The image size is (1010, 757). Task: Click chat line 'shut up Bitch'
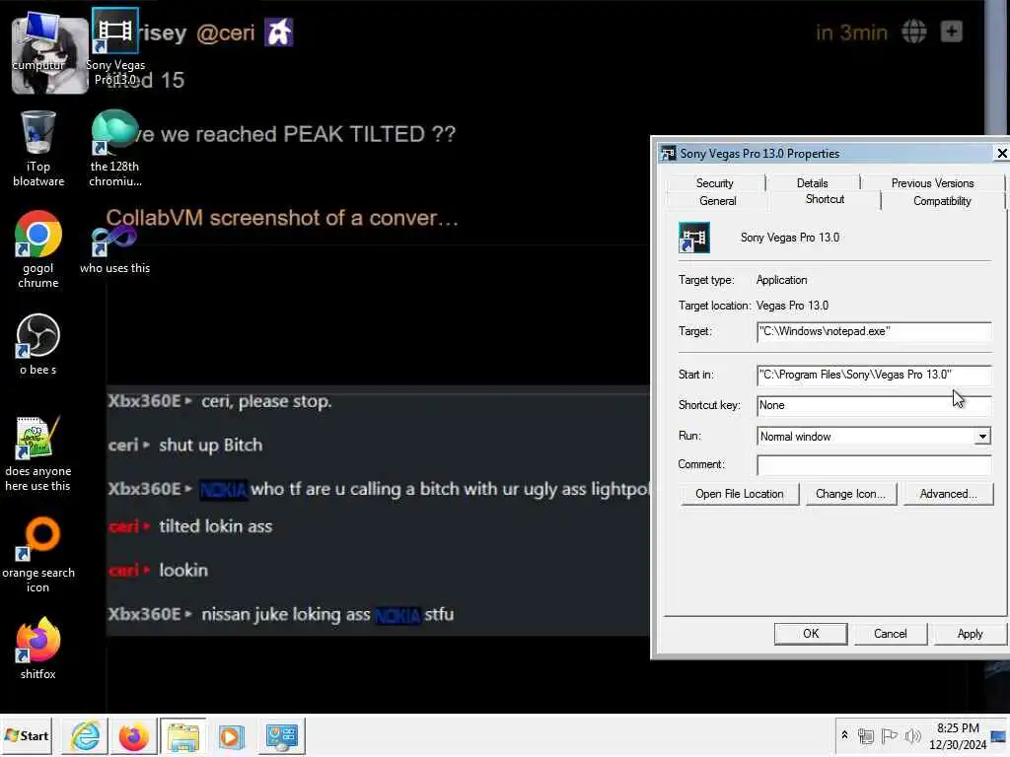211,445
